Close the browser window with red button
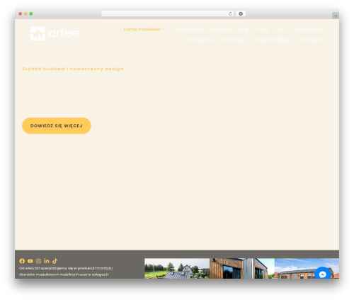Viewport: 354px width, 300px height. tap(21, 13)
